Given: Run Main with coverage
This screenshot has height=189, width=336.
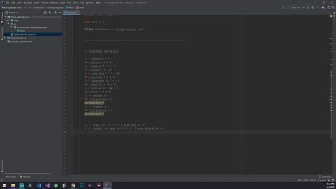Looking at the screenshot, I should click(x=313, y=7).
